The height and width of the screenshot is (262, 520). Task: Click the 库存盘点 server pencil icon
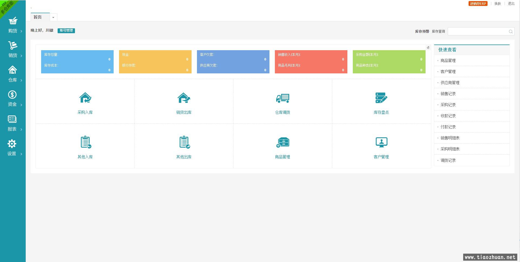(381, 98)
